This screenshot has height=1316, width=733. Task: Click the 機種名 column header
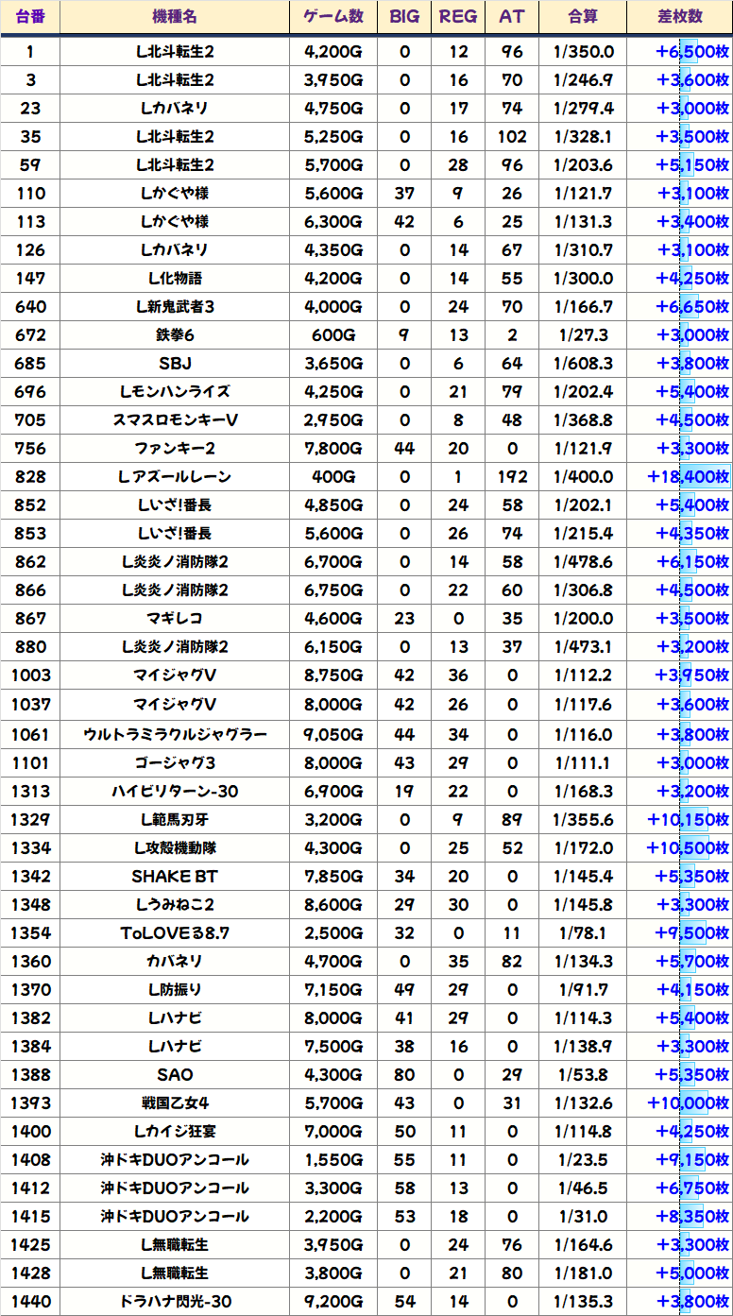pyautogui.click(x=175, y=17)
